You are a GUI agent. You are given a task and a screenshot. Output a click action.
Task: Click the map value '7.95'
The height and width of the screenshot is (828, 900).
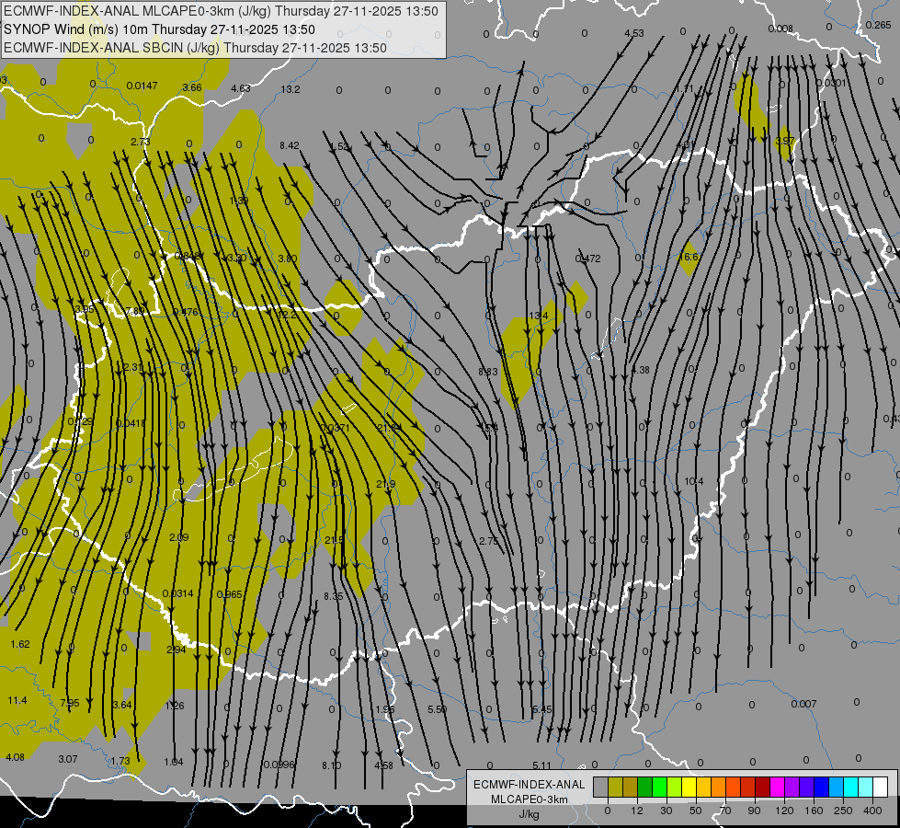70,703
